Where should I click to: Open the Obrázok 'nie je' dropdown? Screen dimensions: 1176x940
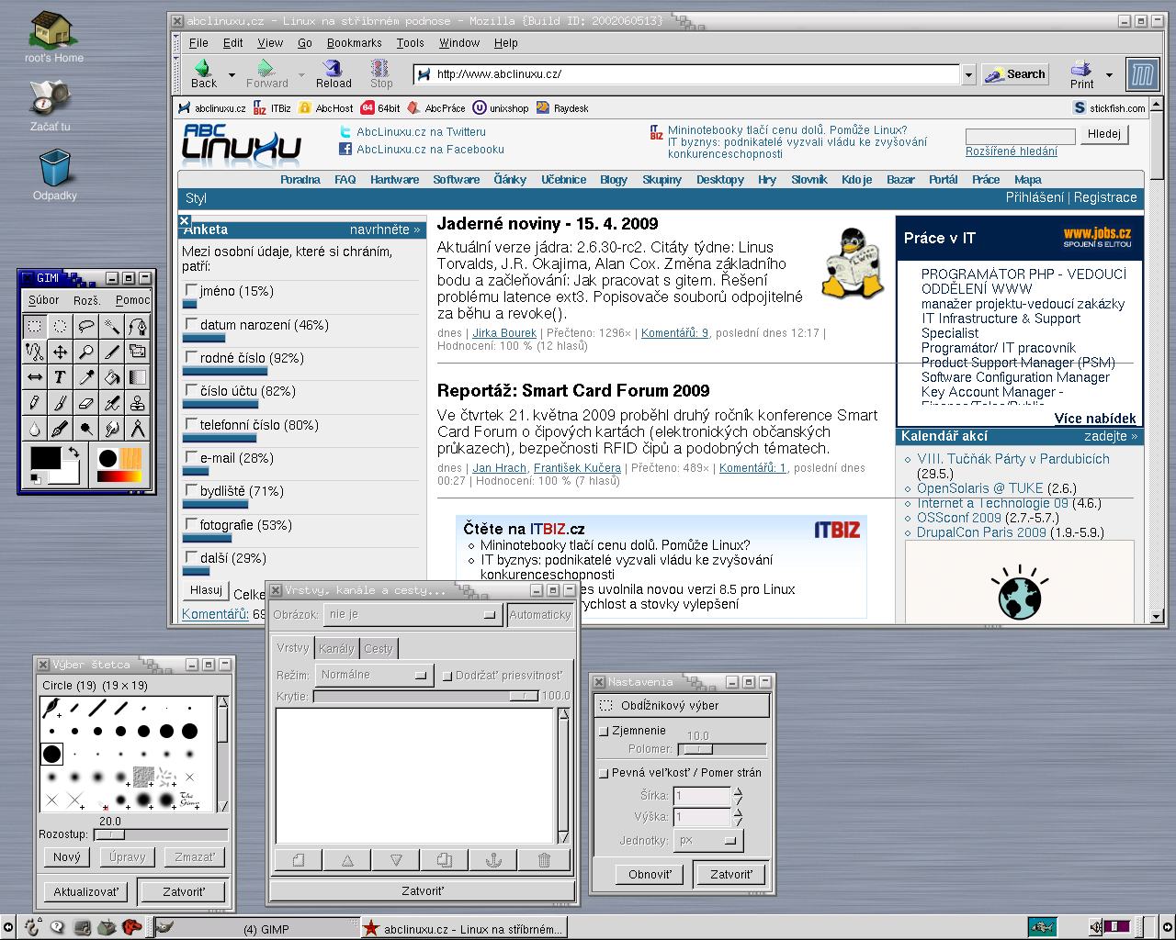pos(413,614)
